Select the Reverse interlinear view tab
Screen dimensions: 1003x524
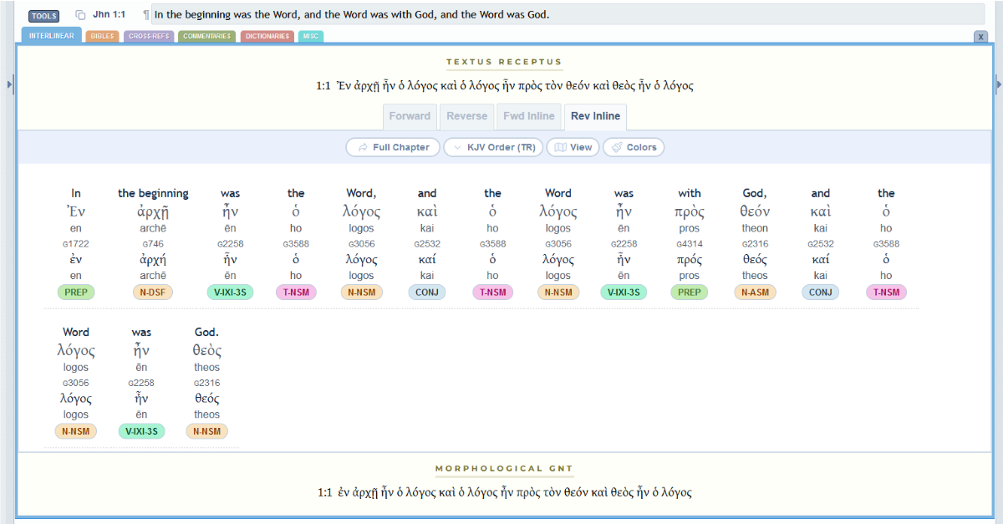466,116
